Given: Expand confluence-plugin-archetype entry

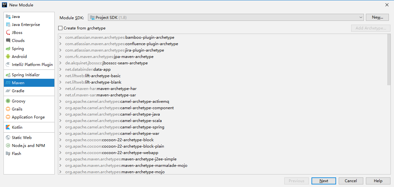Looking at the screenshot, I should (60, 44).
